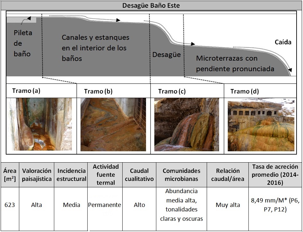The image size is (303, 232).
Task: Click the 'Permanente' table cell
Action: (x=105, y=205)
